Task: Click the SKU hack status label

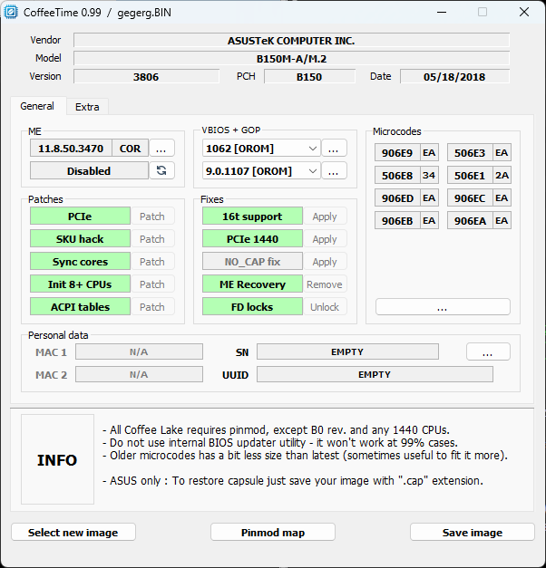Action: click(80, 239)
